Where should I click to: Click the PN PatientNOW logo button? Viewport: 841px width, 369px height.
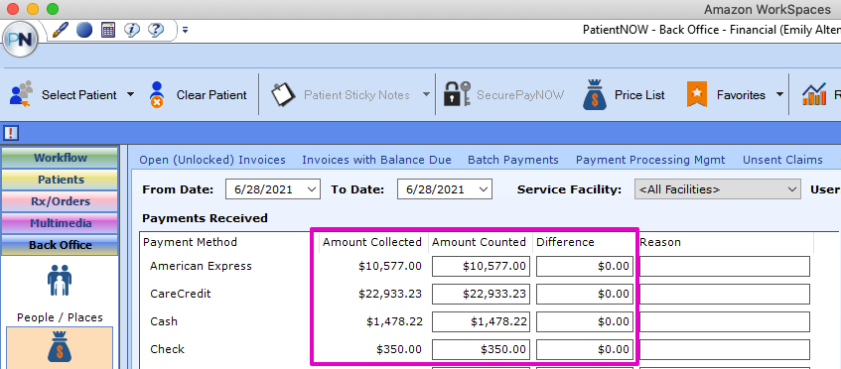(21, 40)
